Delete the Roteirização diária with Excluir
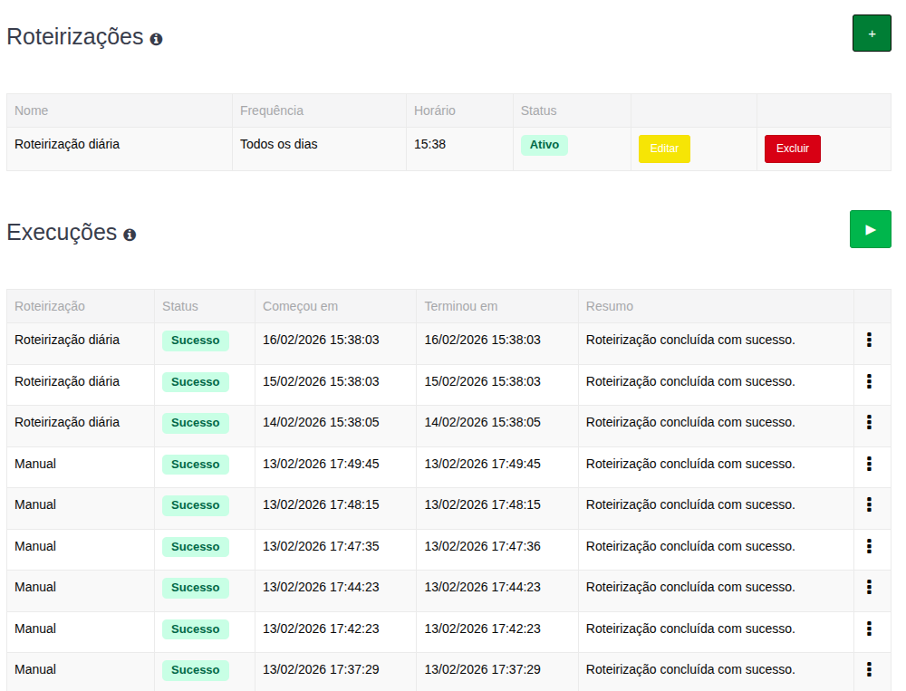 point(792,149)
